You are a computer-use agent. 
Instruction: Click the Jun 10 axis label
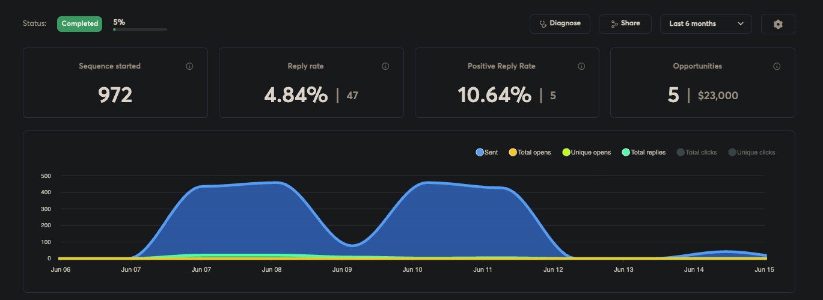point(412,270)
